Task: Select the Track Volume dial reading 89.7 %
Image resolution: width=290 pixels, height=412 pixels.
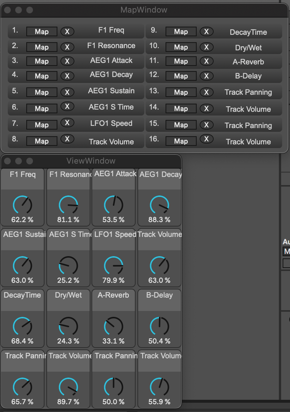Action: [69, 387]
